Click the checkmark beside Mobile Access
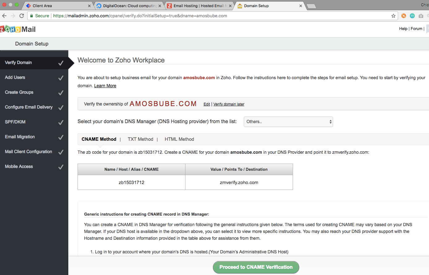Viewport: 429px width, 275px height. point(61,167)
